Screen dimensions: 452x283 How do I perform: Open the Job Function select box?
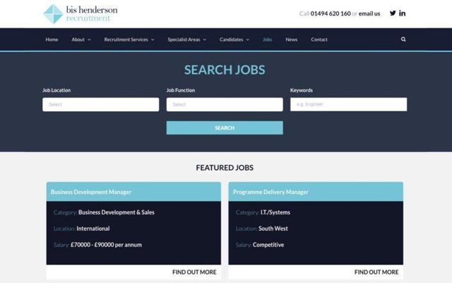[x=225, y=105]
